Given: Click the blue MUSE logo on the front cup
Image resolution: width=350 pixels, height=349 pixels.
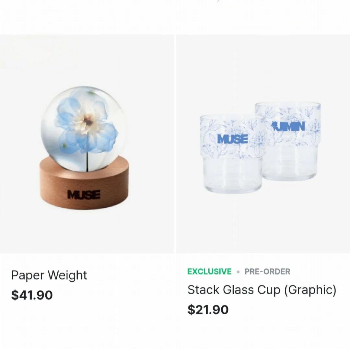Looking at the screenshot, I should [232, 139].
